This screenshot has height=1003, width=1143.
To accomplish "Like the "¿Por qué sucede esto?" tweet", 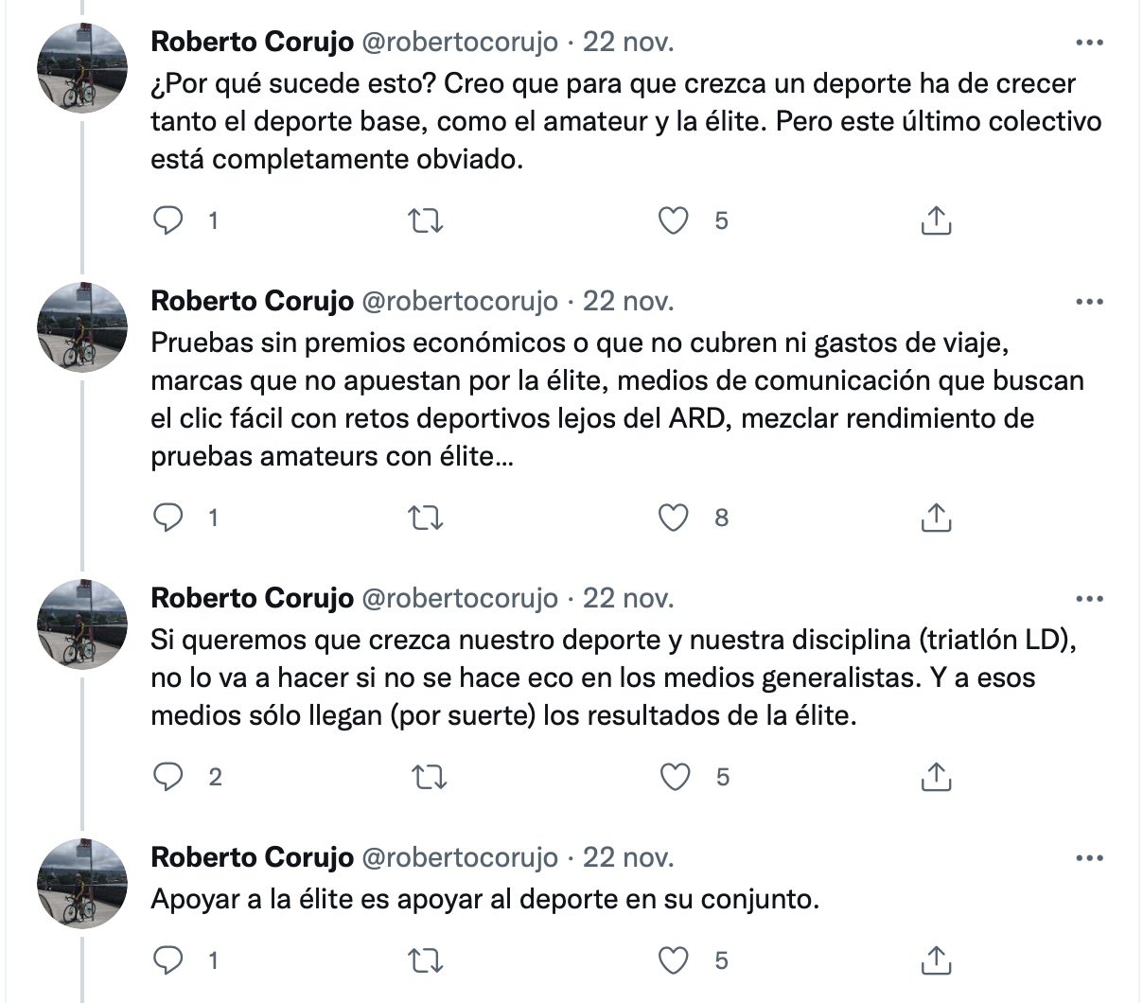I will pyautogui.click(x=674, y=220).
